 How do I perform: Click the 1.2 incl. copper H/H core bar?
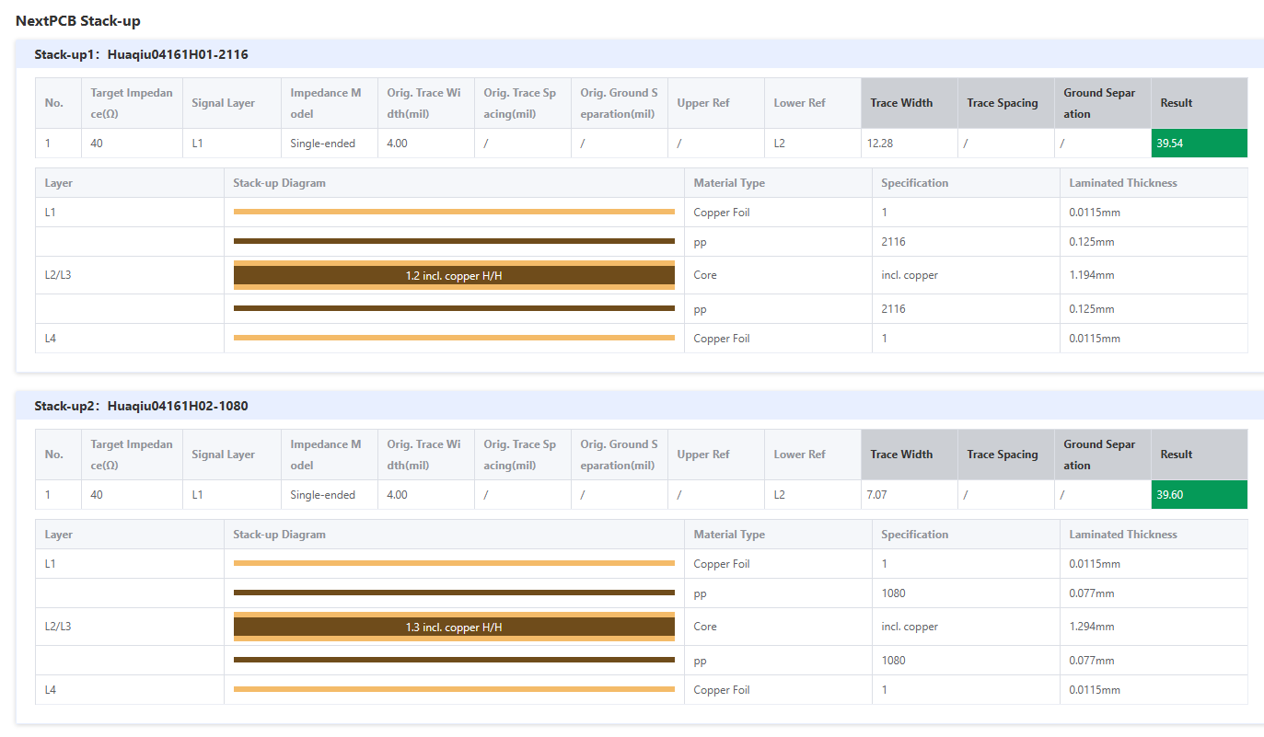click(x=454, y=275)
